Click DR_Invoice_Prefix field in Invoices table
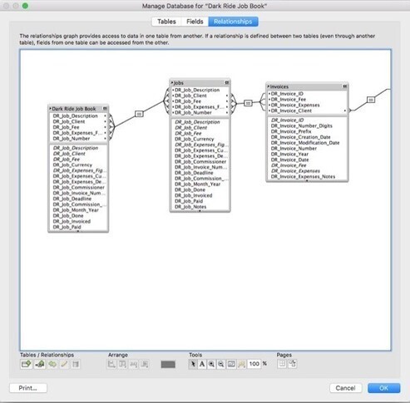The width and height of the screenshot is (410, 403). point(291,131)
